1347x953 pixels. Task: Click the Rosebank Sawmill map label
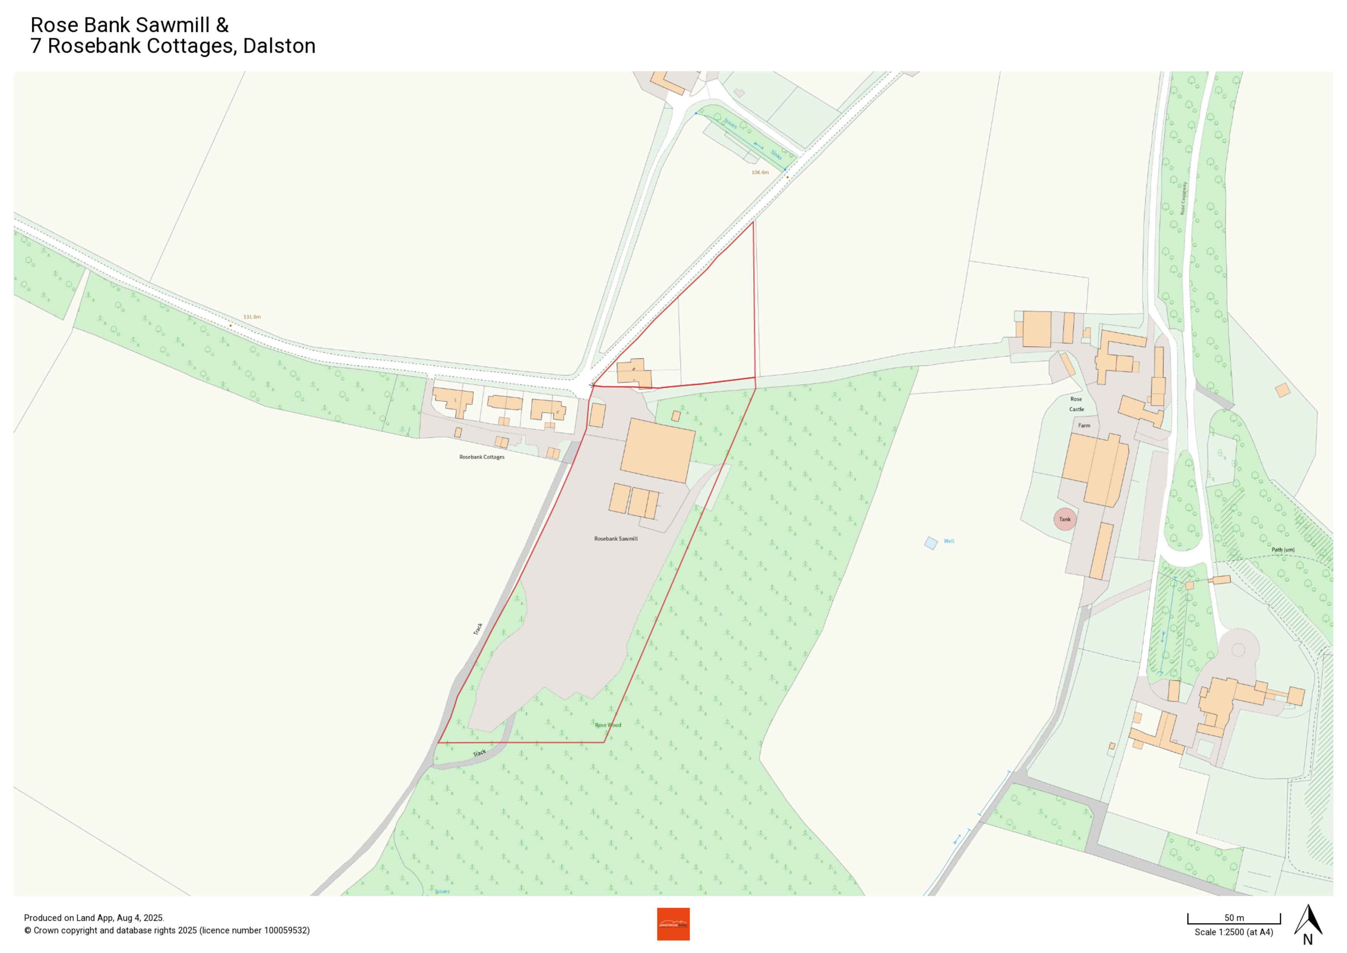(x=616, y=539)
